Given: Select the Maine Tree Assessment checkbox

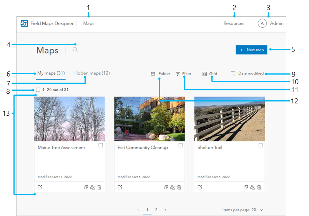Looking at the screenshot, I should pos(101,145).
